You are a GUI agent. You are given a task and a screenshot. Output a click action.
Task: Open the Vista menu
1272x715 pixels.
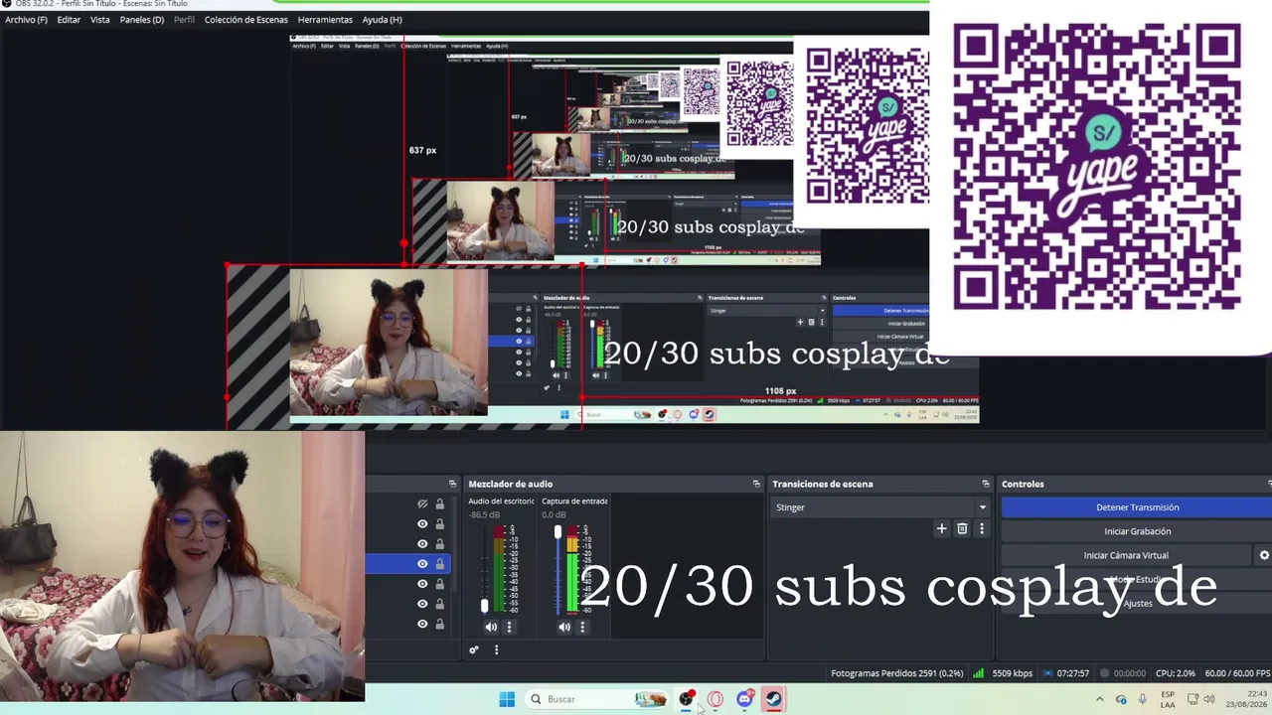click(100, 20)
